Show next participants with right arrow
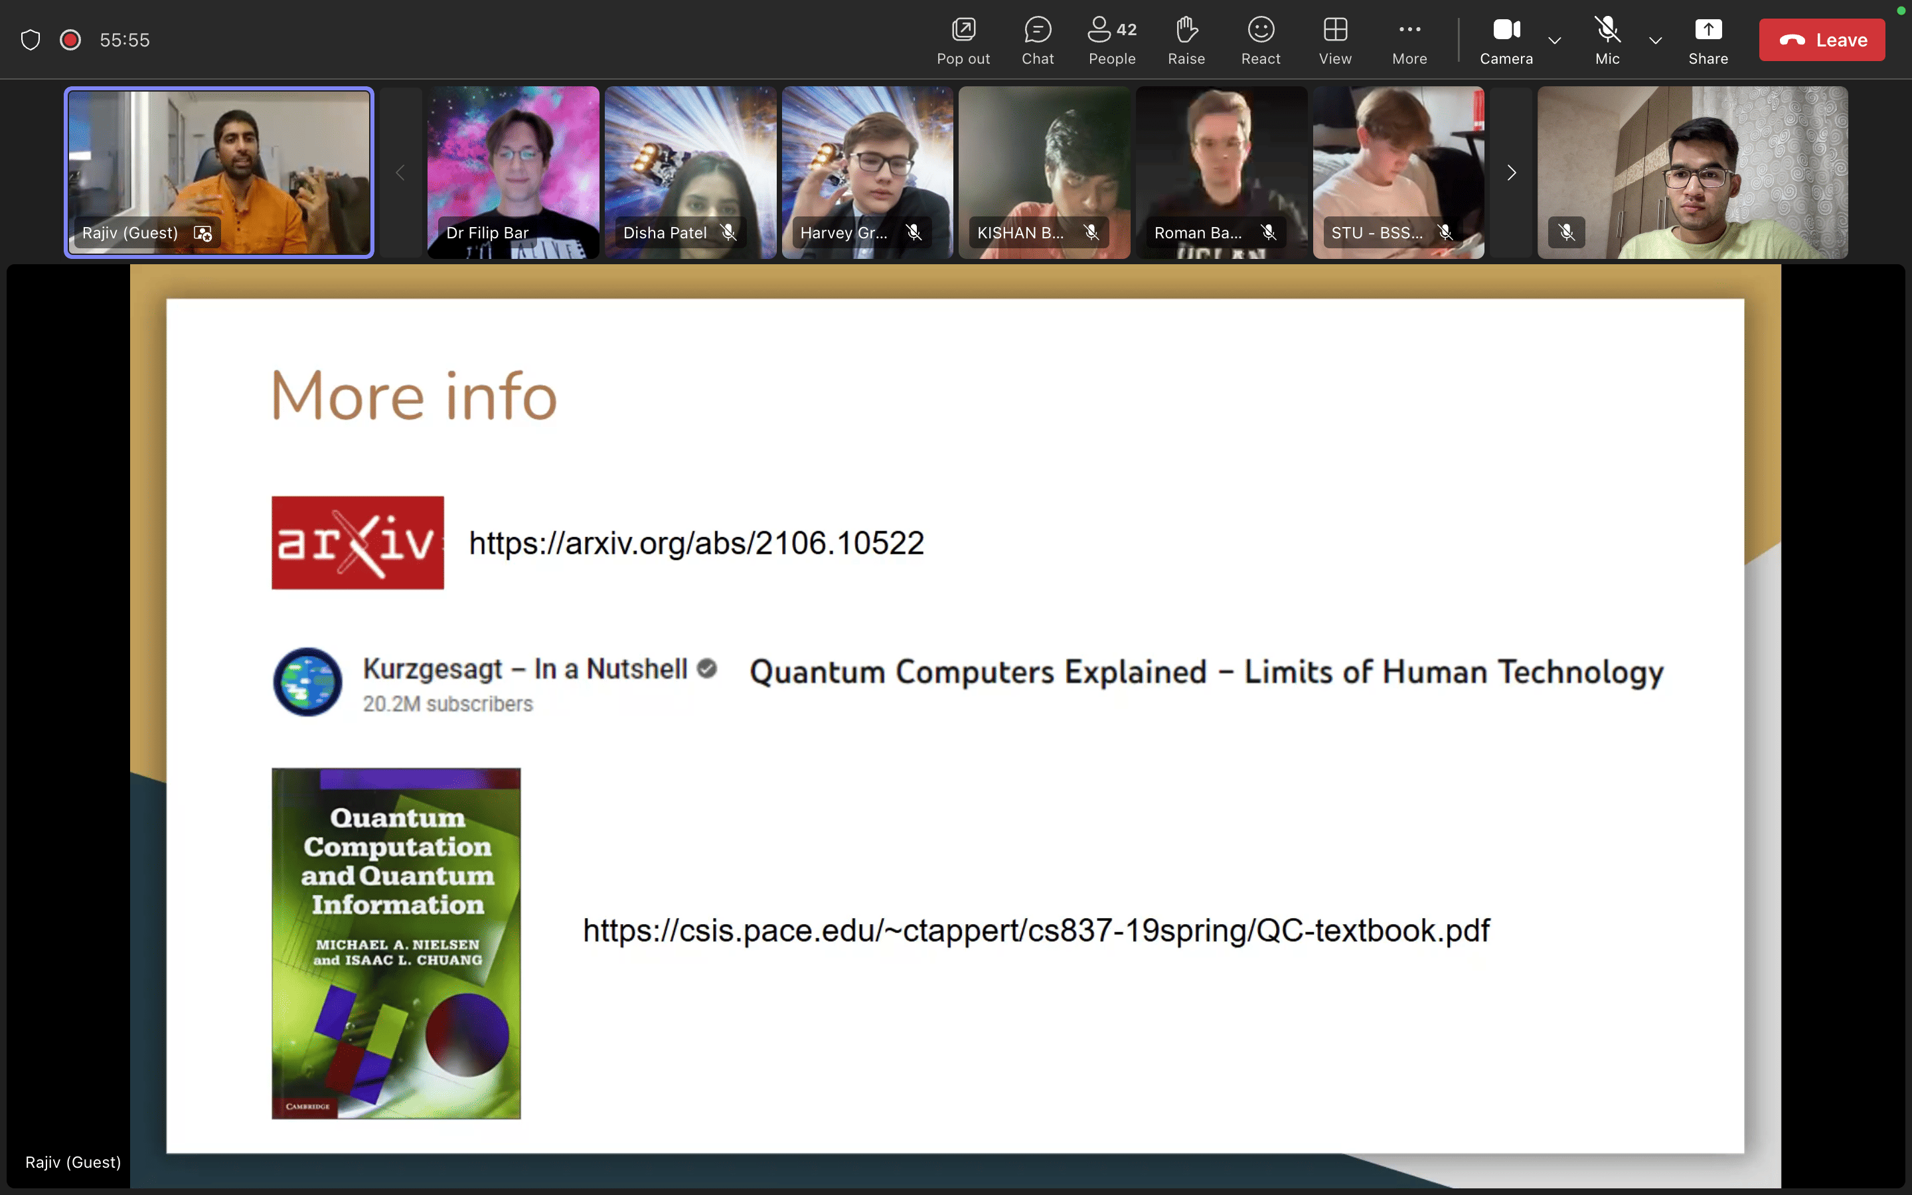Viewport: 1912px width, 1195px height. (1510, 173)
